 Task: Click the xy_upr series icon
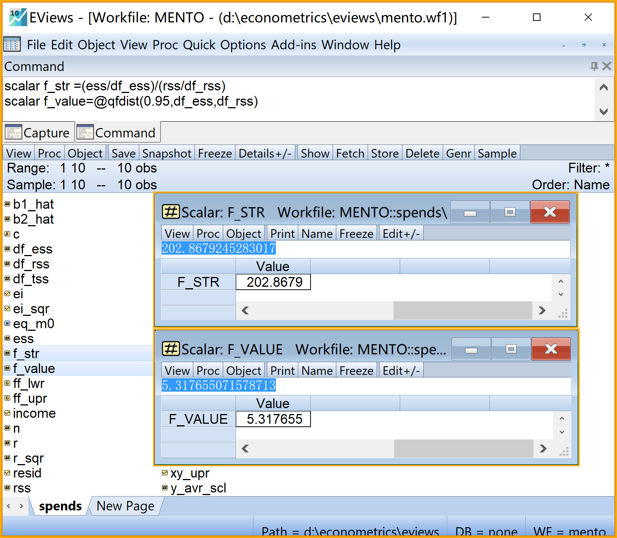(x=165, y=473)
